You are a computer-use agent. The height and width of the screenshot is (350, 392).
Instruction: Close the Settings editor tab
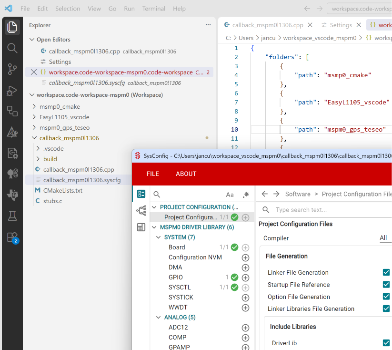(x=359, y=25)
